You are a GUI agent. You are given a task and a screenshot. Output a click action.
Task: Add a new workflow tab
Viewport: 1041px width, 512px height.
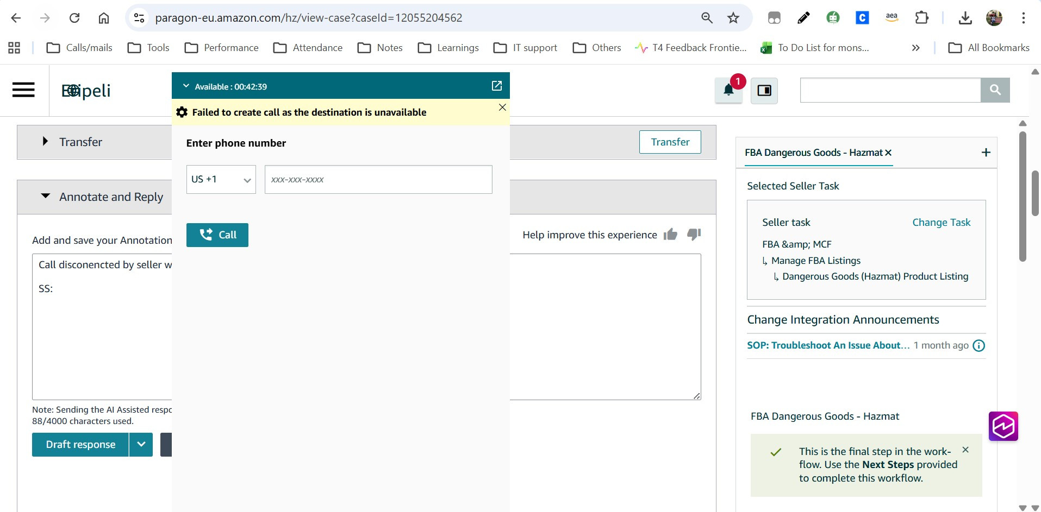pos(986,153)
